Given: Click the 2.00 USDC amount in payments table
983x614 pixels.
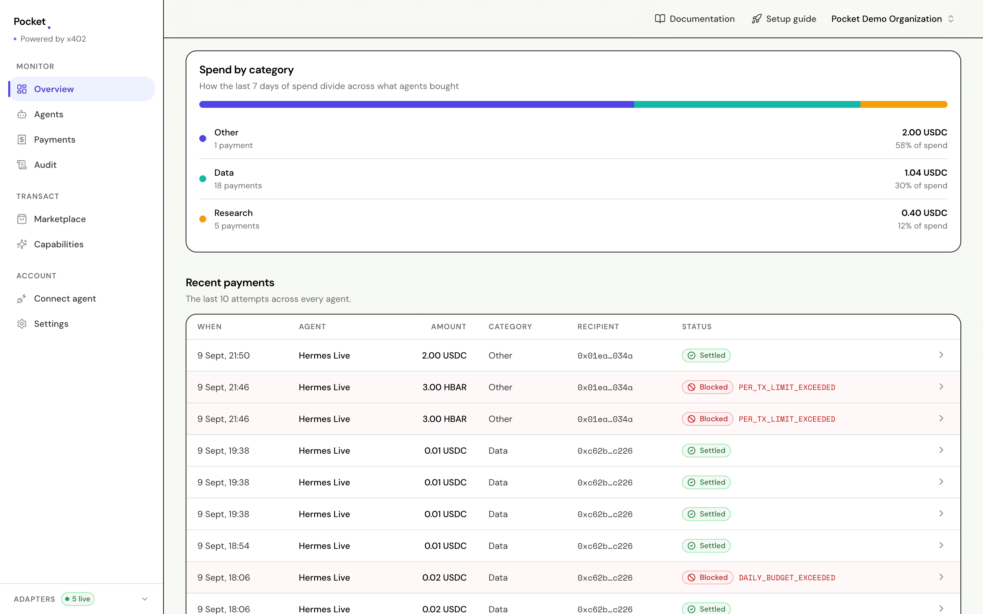Looking at the screenshot, I should [x=444, y=355].
